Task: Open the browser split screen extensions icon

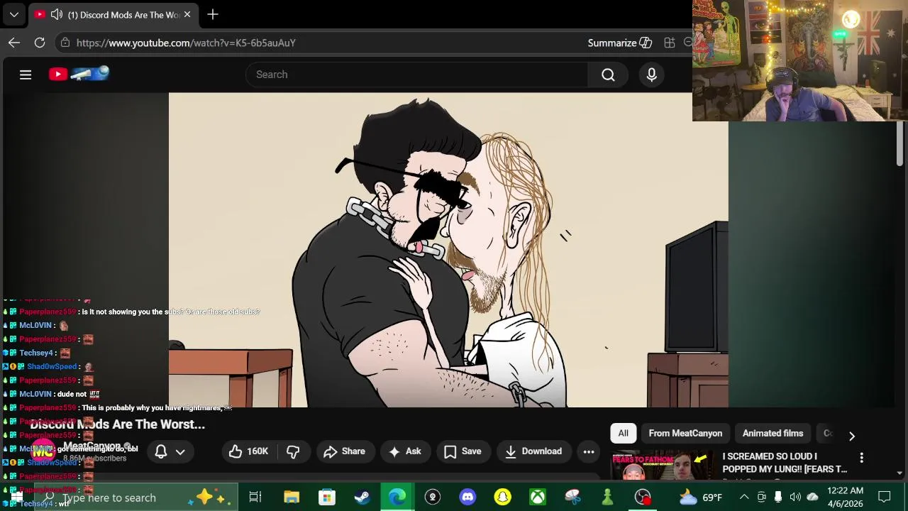Action: point(669,43)
